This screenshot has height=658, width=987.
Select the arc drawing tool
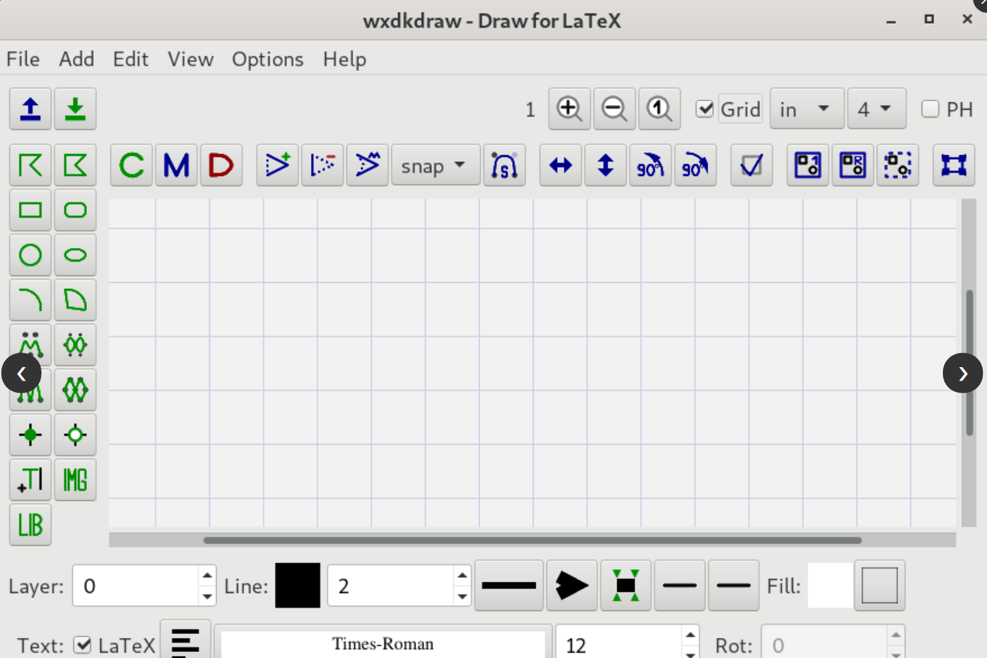30,300
